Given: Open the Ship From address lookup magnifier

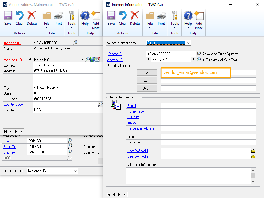Looking at the screenshot, I should (70, 152).
